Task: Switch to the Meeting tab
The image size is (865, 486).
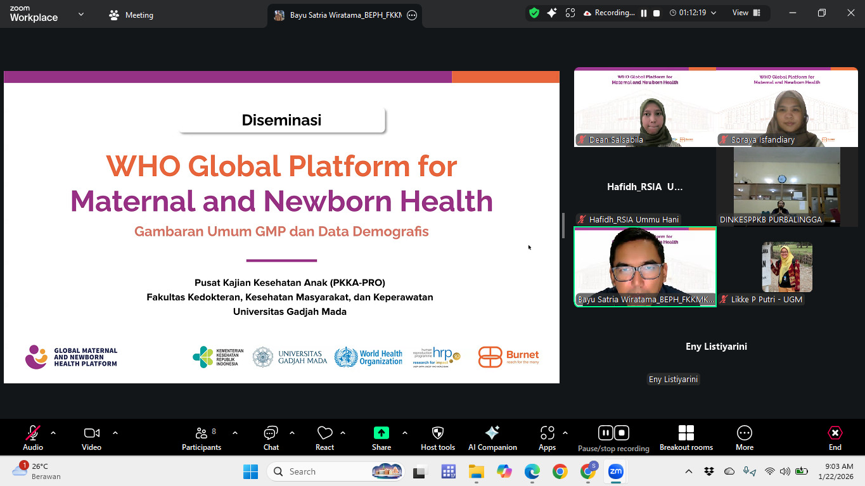Action: point(132,15)
